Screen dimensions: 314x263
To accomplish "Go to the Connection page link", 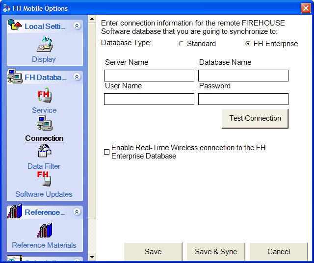I will coord(44,138).
